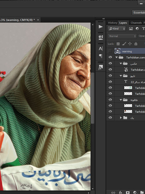
Task: Collapse the تایپو group
Action: click(121, 76)
